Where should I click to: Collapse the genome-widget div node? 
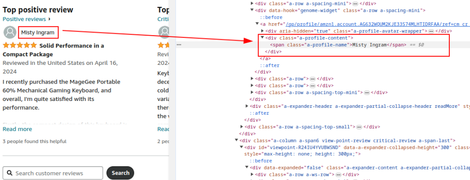pyautogui.click(x=252, y=10)
